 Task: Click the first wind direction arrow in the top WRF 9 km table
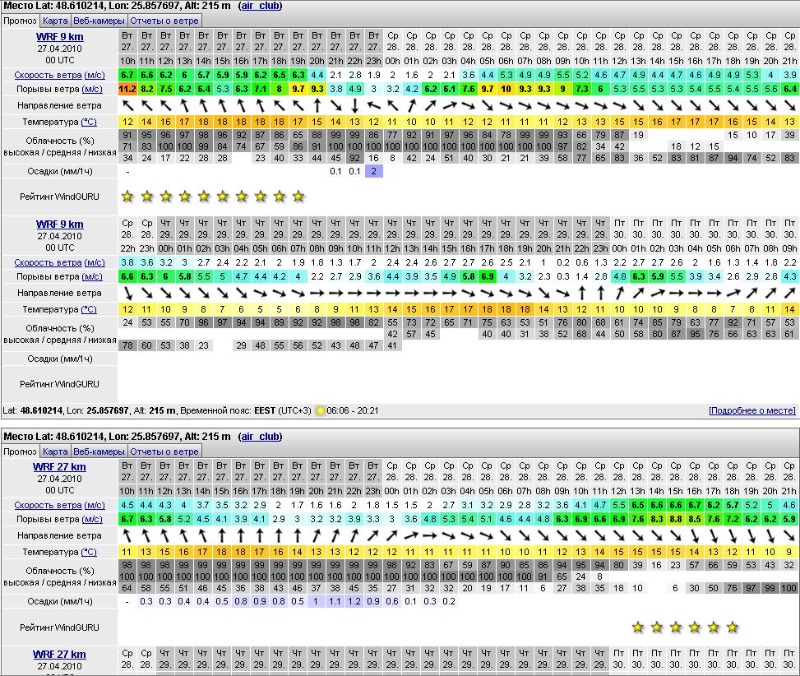pos(127,105)
